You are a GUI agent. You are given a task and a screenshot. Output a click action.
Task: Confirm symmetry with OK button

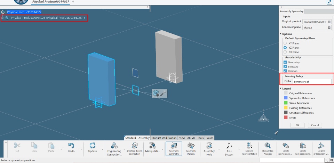[x=297, y=125]
